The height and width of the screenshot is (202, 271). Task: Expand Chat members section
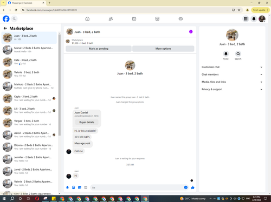tap(232, 75)
